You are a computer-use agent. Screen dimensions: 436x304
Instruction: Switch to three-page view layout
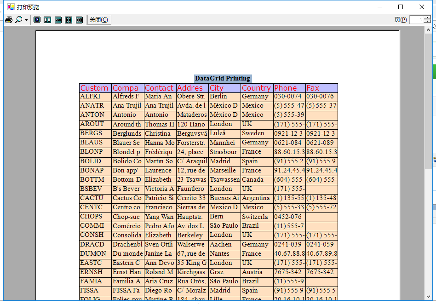58,20
